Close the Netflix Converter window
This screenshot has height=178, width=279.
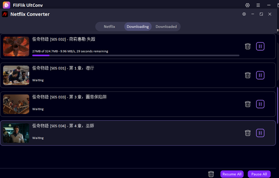270,14
